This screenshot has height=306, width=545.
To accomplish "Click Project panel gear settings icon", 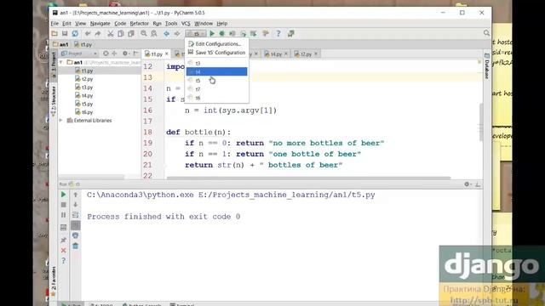I will click(125, 54).
